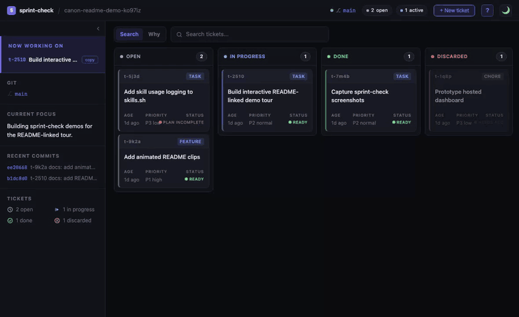Collapse the sidebar with the chevron
Viewport: 519px width, 317px height.
(98, 29)
